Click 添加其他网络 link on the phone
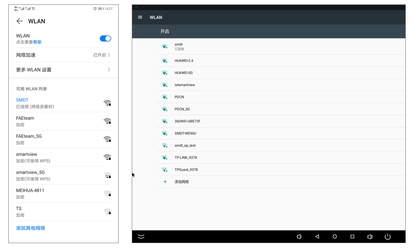415x251 pixels. 31,228
